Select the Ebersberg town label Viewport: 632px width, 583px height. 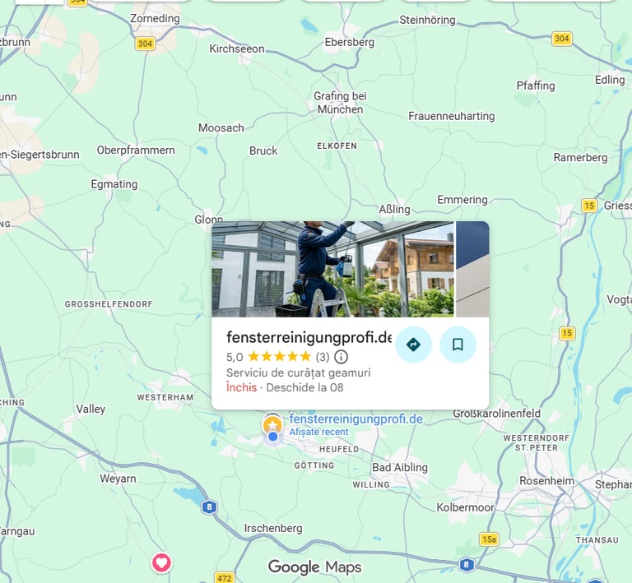tap(350, 42)
